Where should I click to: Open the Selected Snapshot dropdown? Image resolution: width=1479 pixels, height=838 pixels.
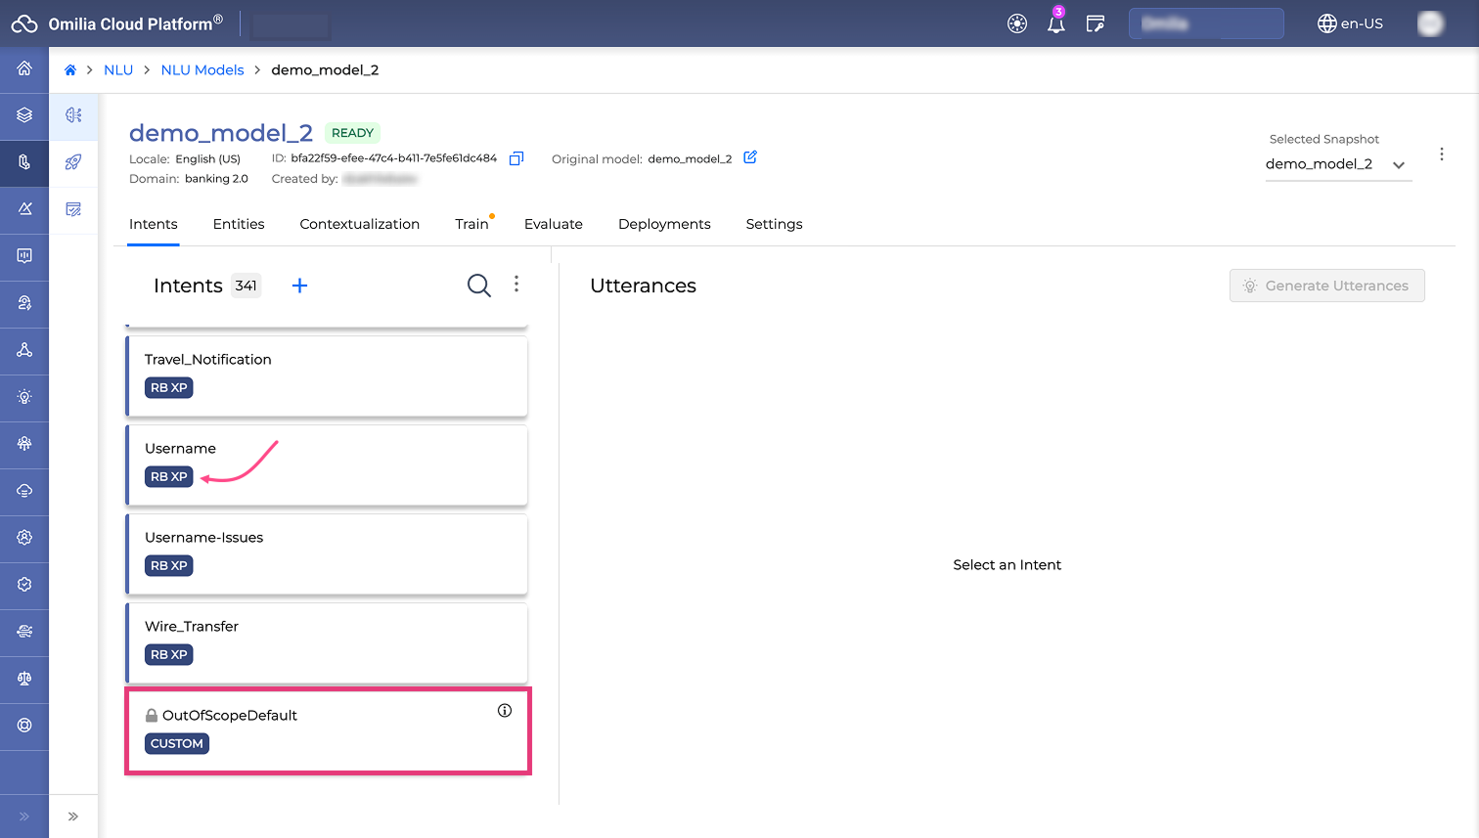click(1338, 164)
